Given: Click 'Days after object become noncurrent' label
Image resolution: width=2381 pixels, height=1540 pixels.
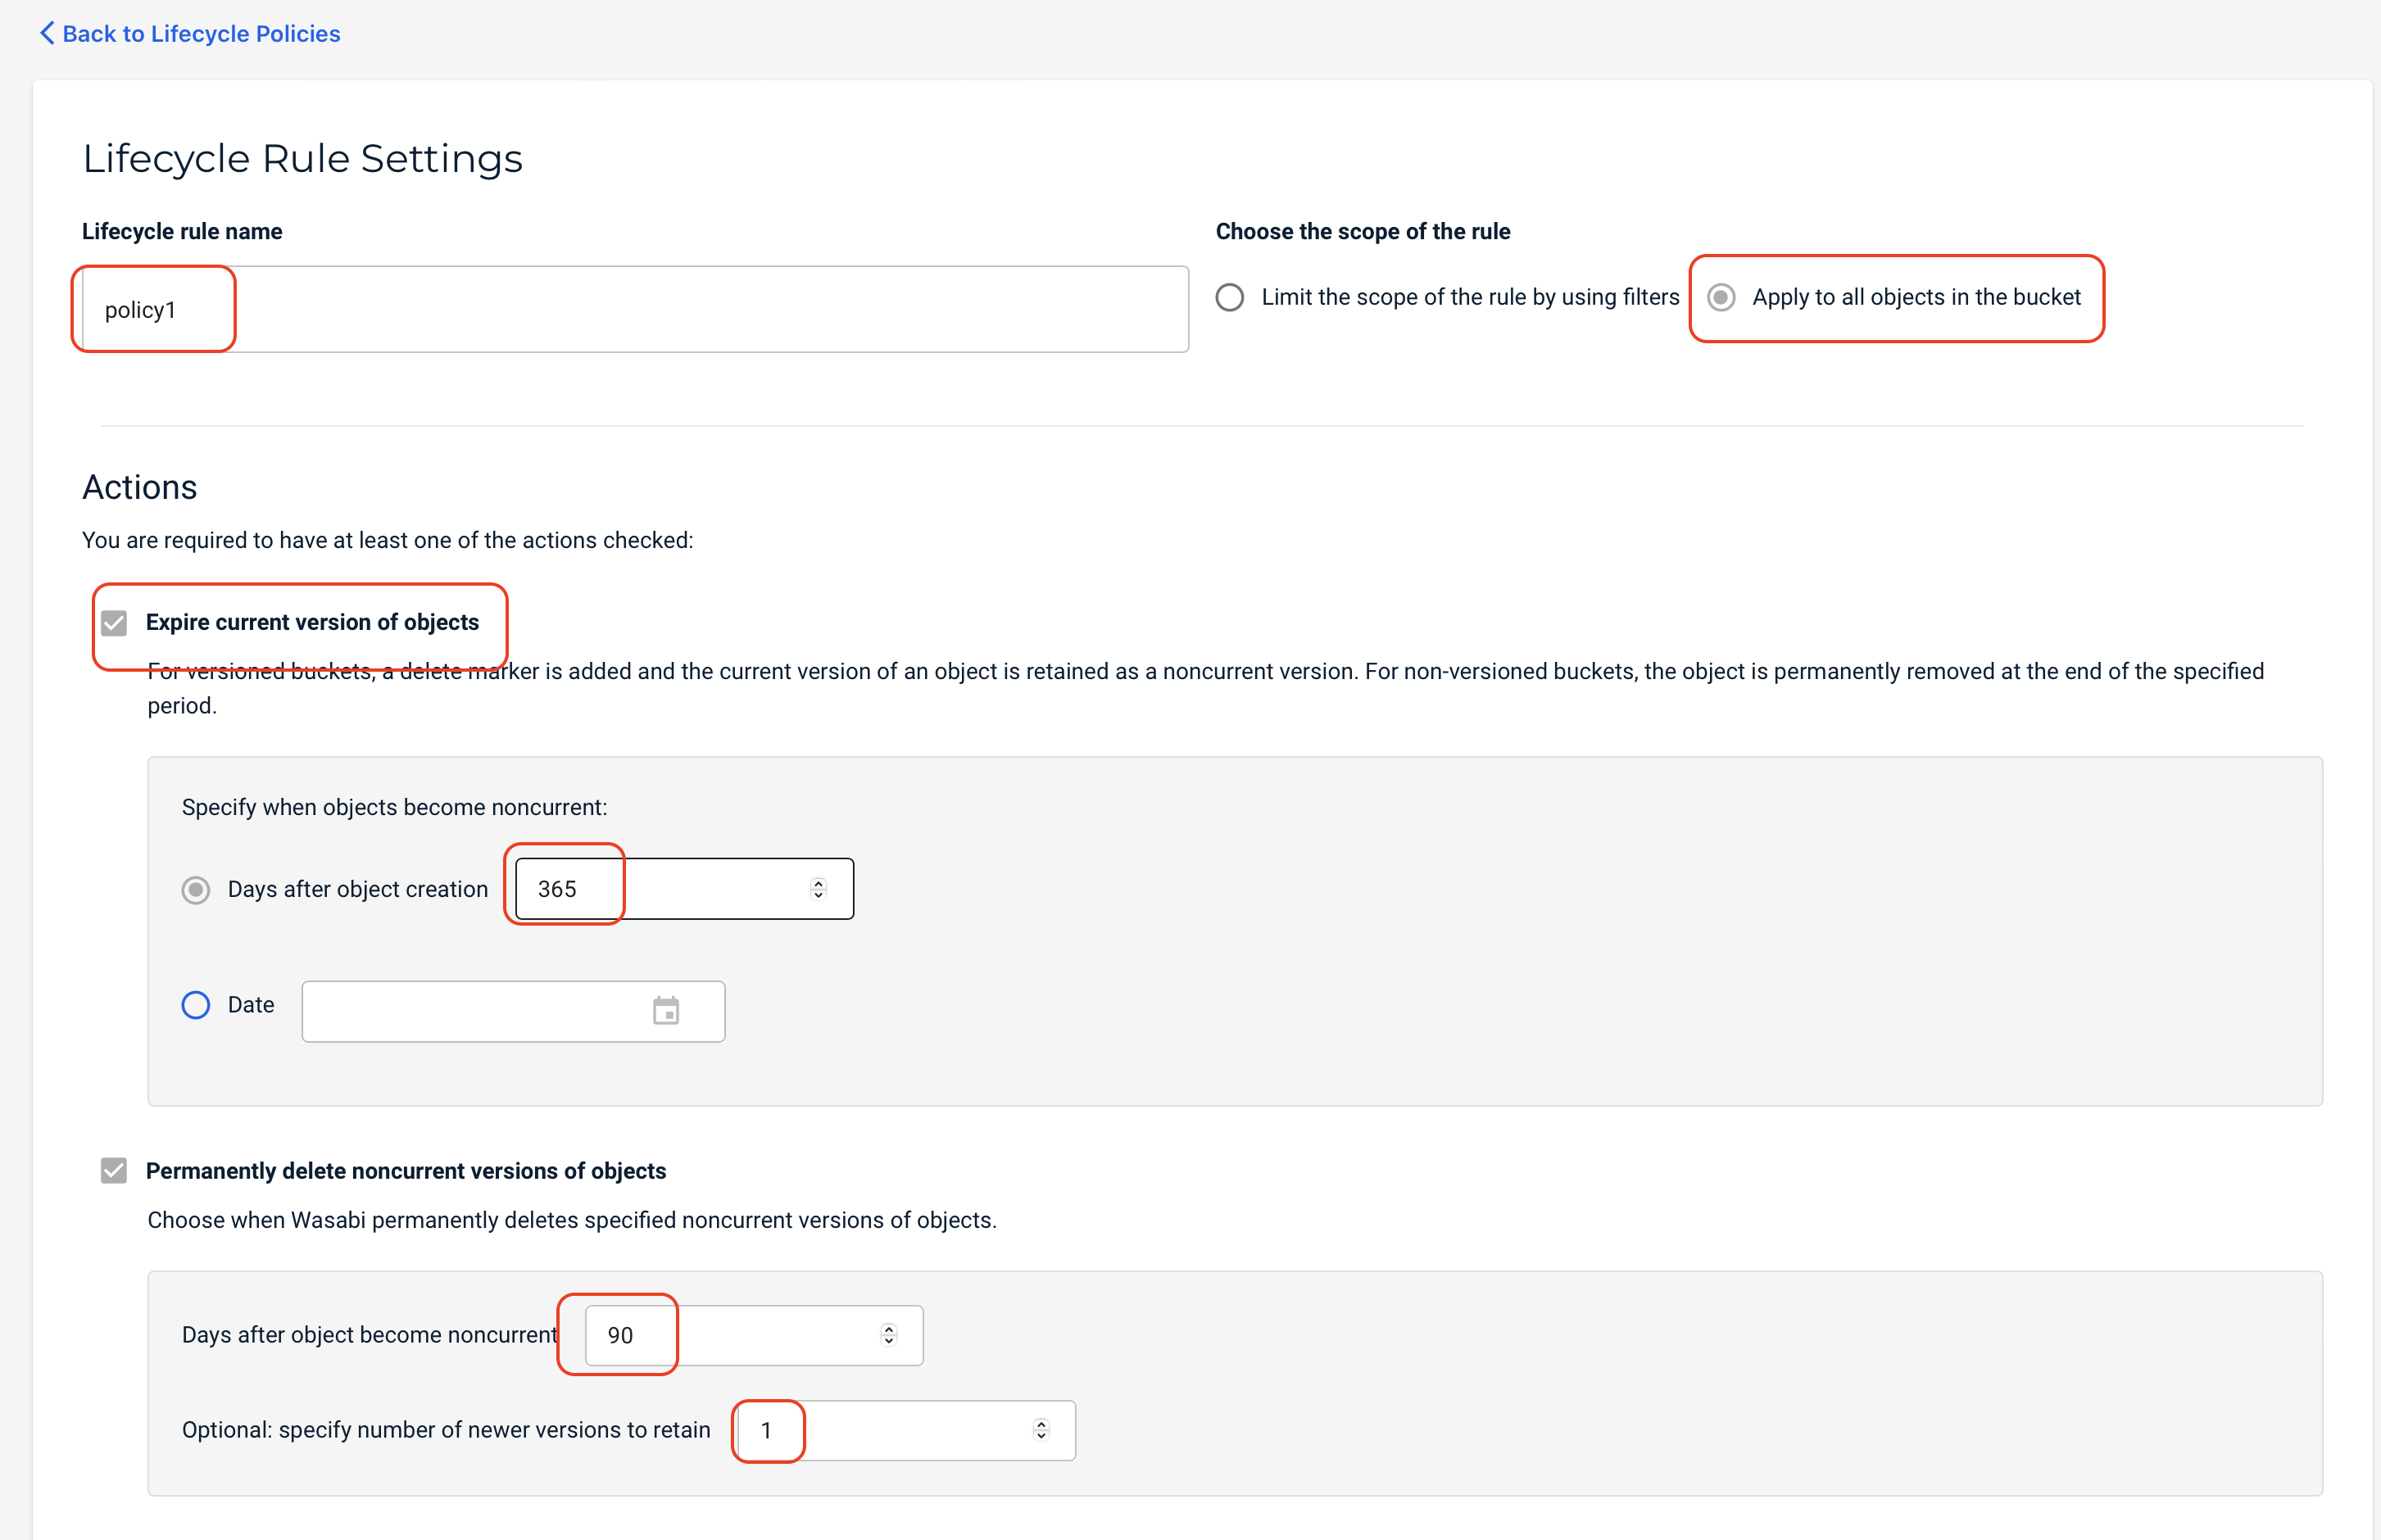Looking at the screenshot, I should click(370, 1335).
